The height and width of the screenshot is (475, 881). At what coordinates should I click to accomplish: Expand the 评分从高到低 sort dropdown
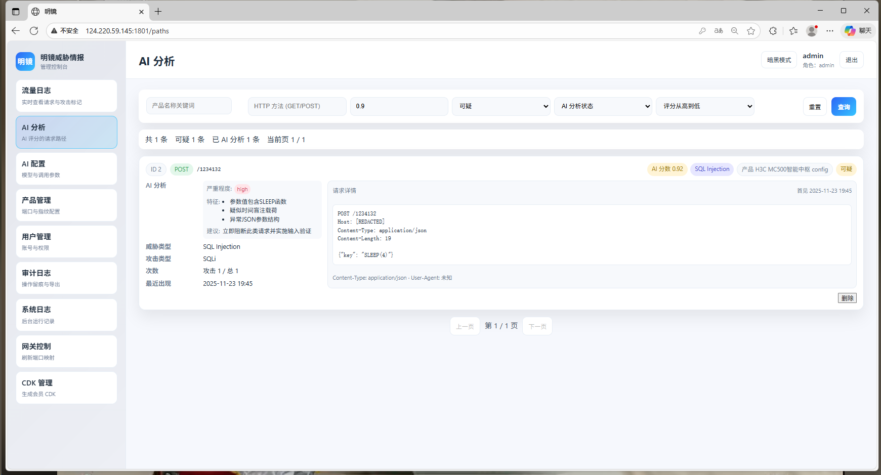tap(705, 106)
